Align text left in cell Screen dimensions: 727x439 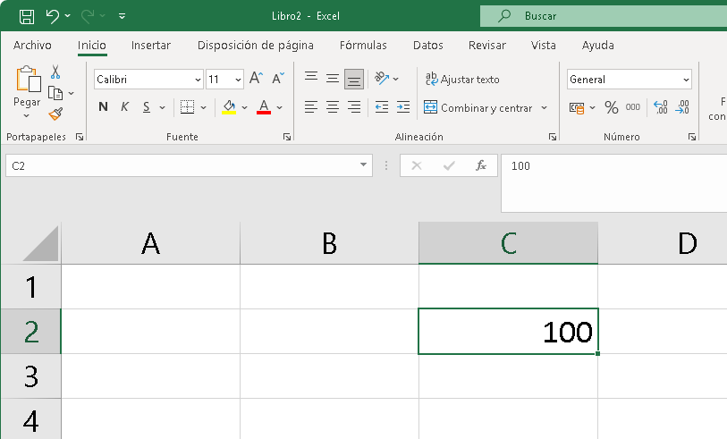pyautogui.click(x=311, y=107)
